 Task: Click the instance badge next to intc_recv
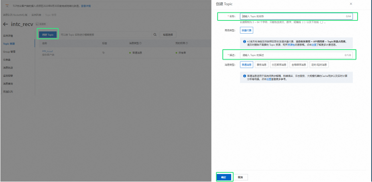click(x=41, y=24)
